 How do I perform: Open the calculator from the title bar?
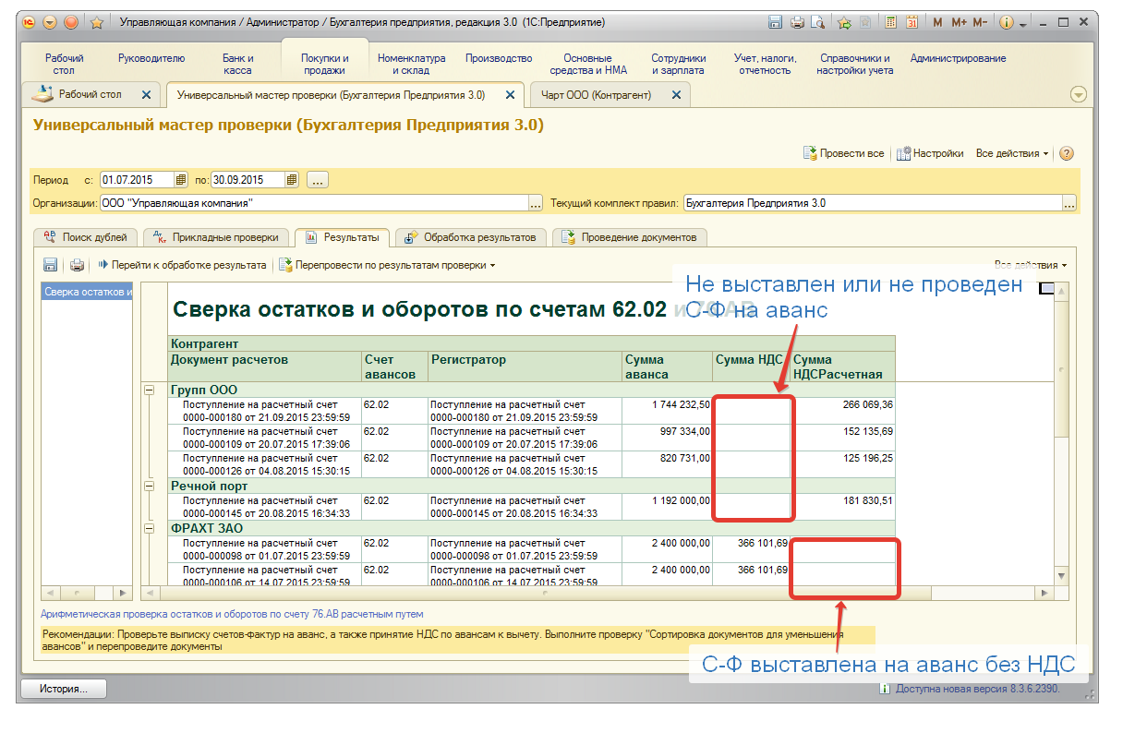(x=891, y=22)
